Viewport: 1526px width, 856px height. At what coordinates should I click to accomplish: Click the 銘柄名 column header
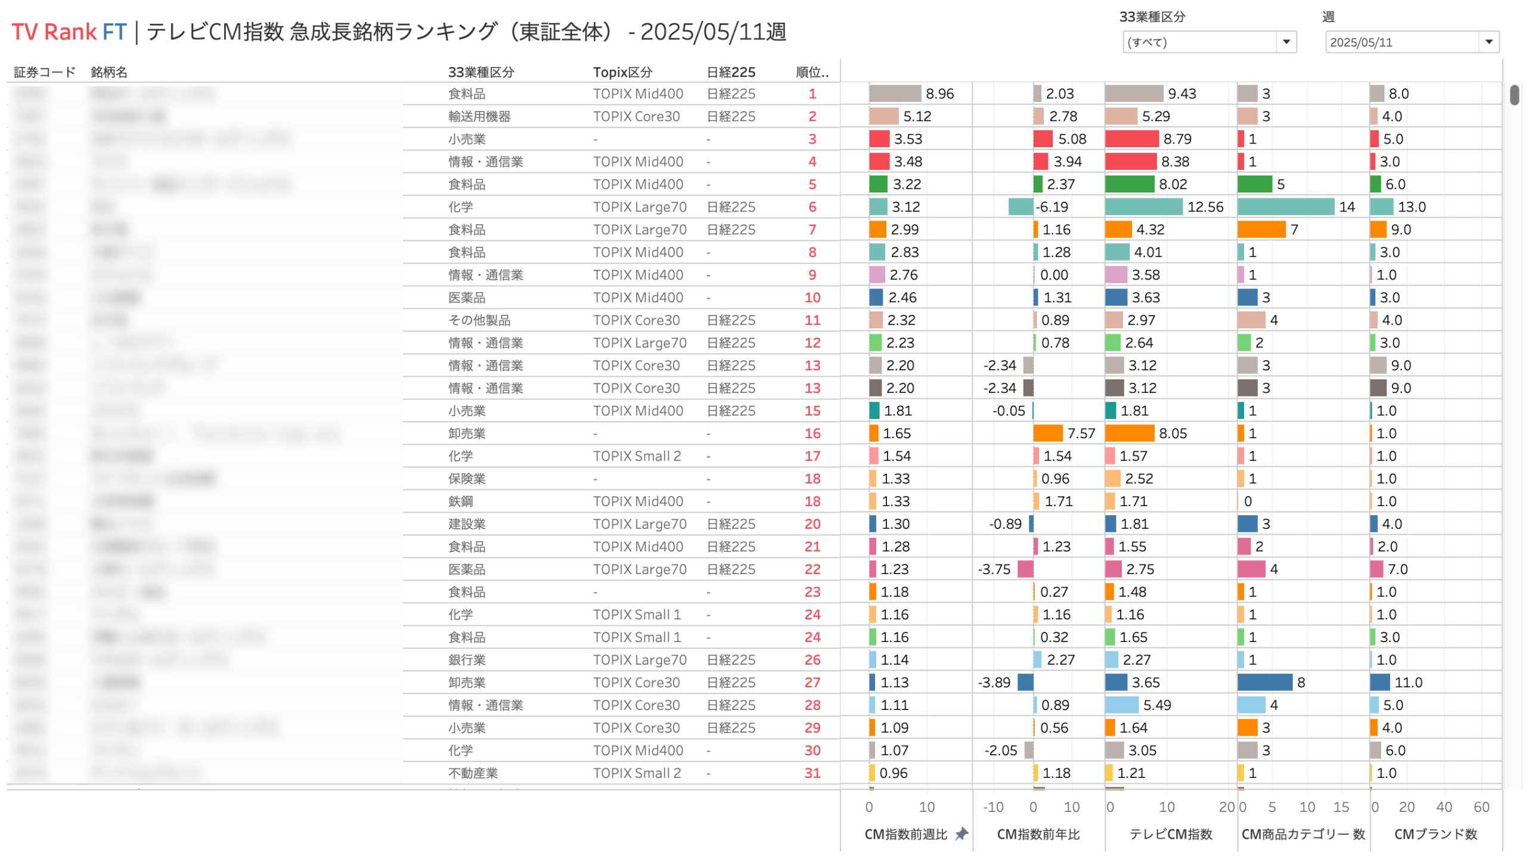point(108,72)
